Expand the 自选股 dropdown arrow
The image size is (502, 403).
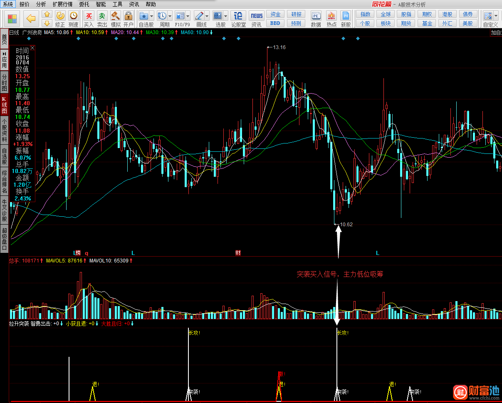click(151, 16)
